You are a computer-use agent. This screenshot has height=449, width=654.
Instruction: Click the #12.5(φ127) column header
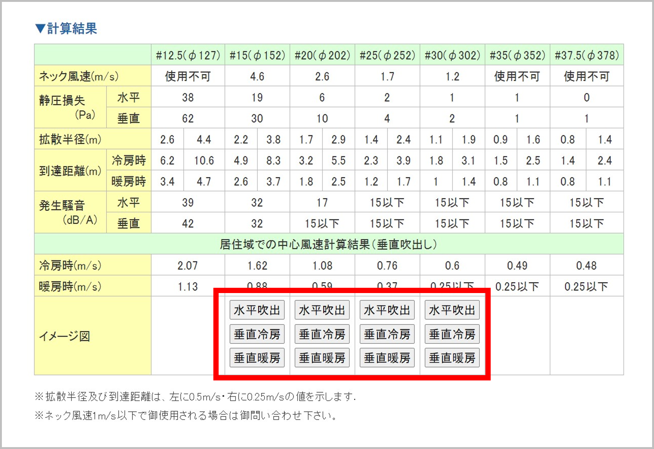tap(188, 55)
